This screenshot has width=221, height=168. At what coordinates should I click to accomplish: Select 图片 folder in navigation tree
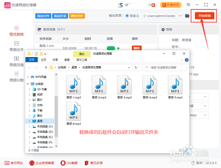[40, 100]
